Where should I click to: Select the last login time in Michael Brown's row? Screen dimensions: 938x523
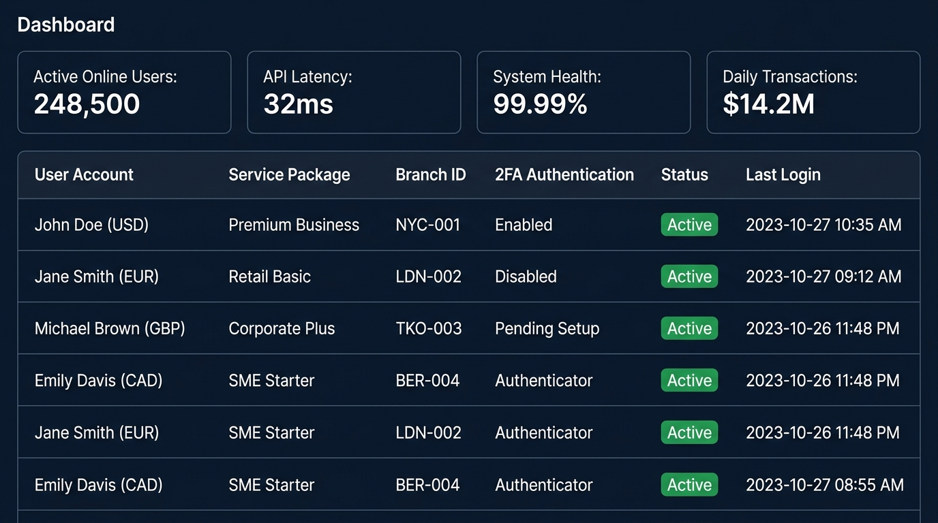point(822,328)
